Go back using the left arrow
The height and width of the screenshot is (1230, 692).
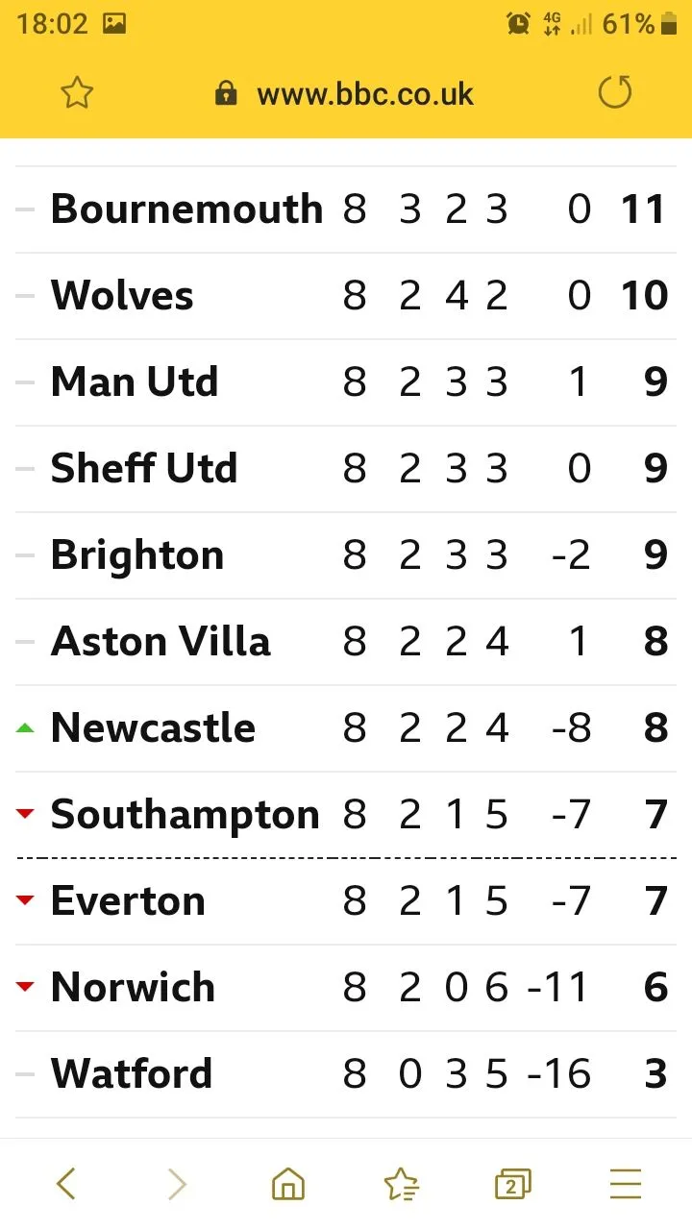[65, 1184]
